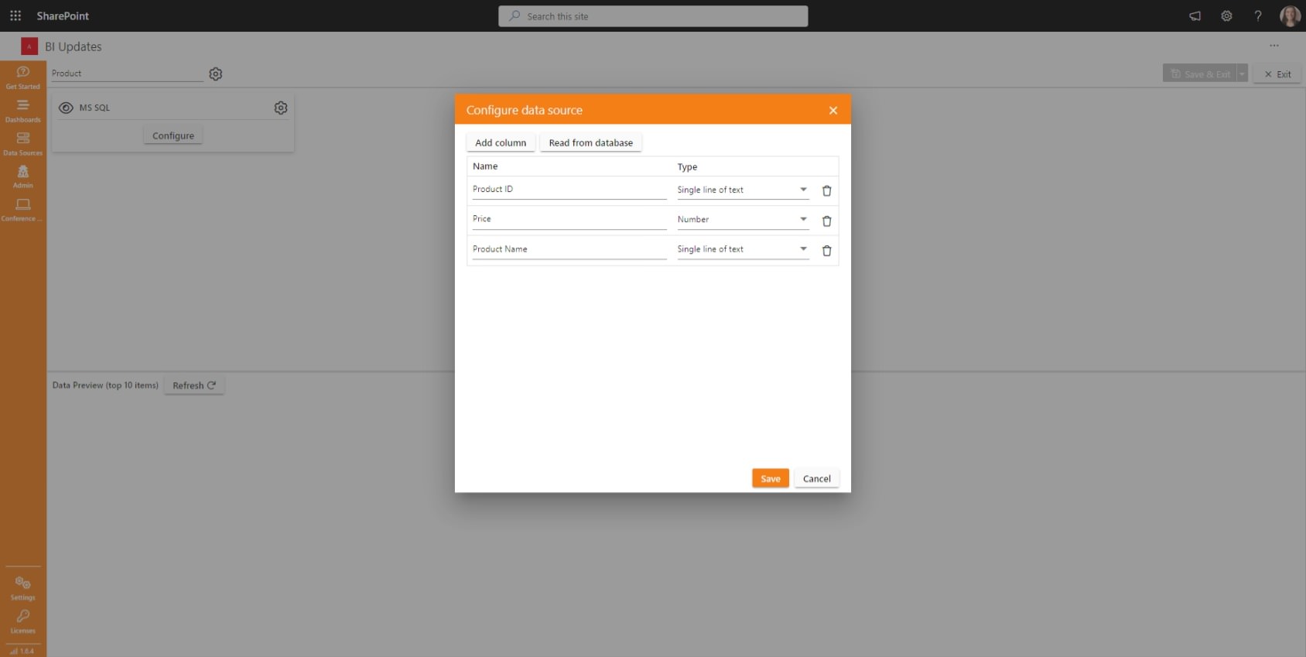Delete the Product ID column row
Image resolution: width=1306 pixels, height=657 pixels.
(x=826, y=190)
